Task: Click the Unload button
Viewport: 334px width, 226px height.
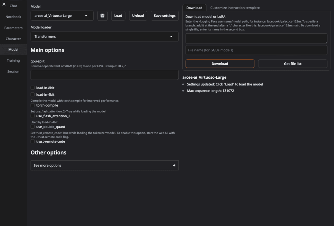Action: point(138,16)
